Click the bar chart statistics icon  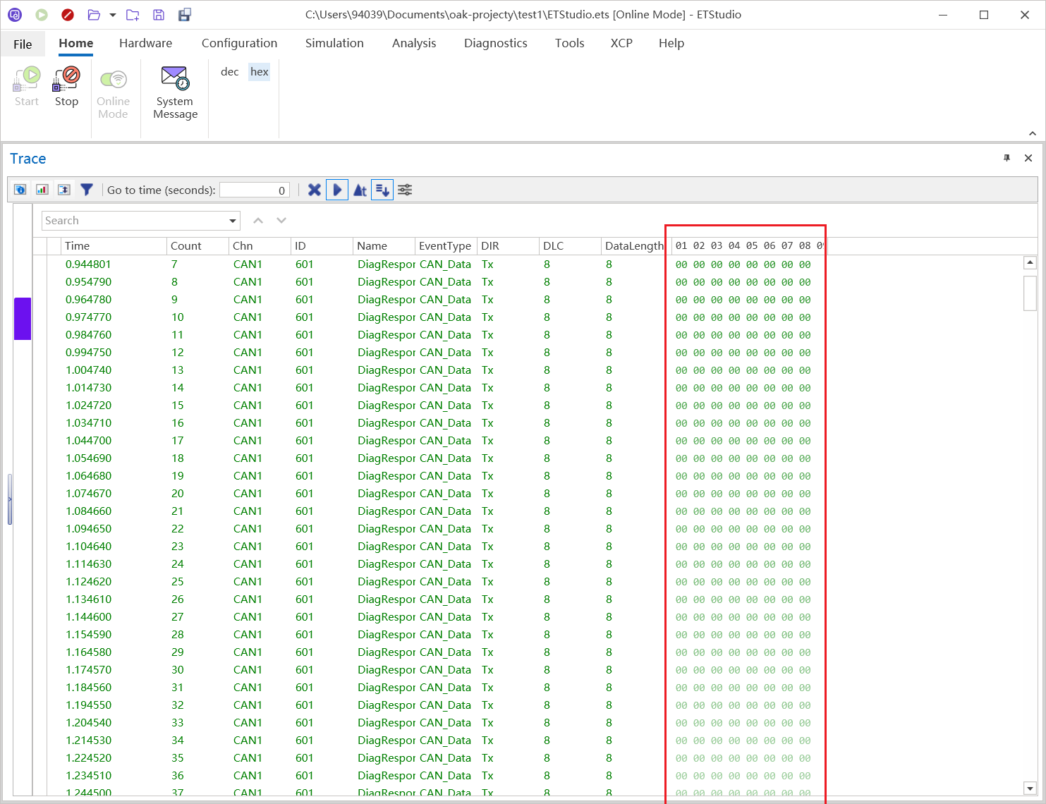42,190
